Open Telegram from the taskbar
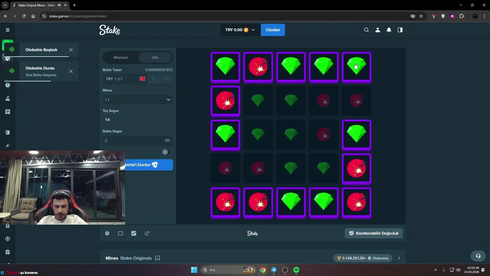Screen dimensions: 490x276 274,270
